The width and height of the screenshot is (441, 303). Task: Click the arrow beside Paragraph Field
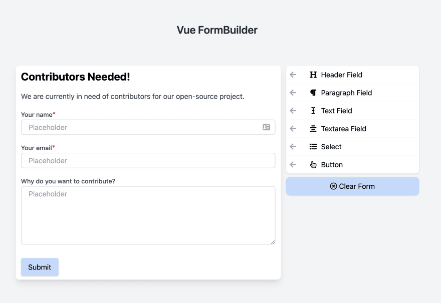point(293,93)
